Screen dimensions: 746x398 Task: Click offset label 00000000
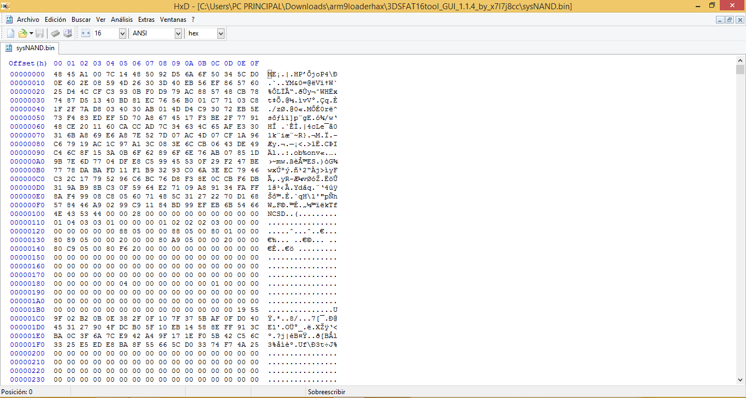point(27,74)
